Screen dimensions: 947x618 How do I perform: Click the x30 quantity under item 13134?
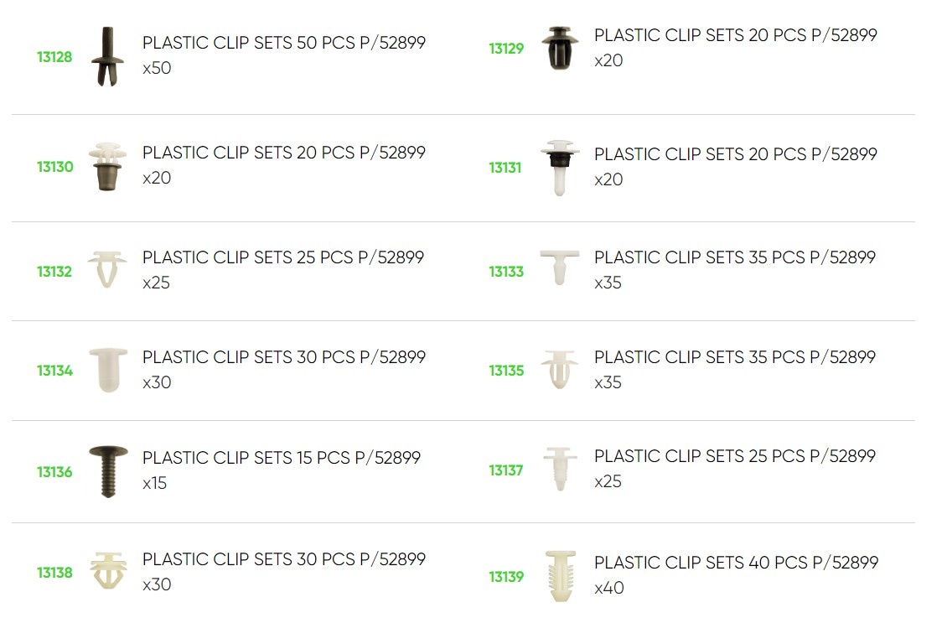click(157, 382)
